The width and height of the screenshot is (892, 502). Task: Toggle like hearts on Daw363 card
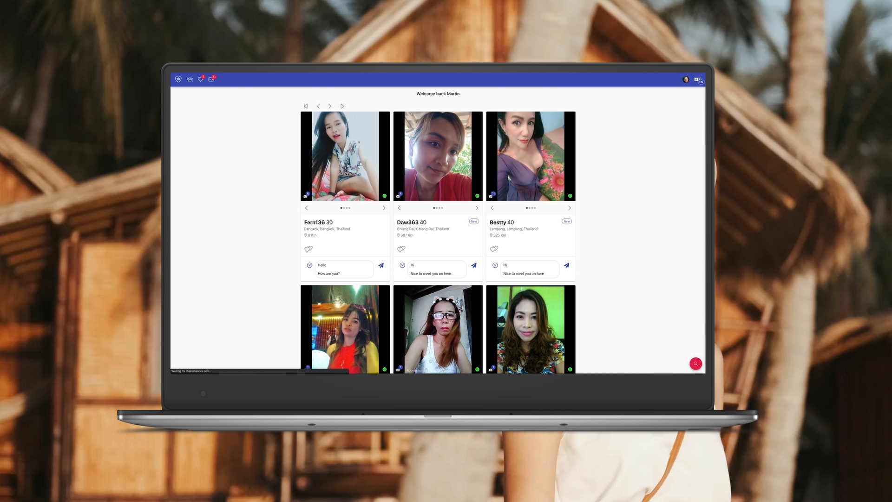pyautogui.click(x=401, y=249)
